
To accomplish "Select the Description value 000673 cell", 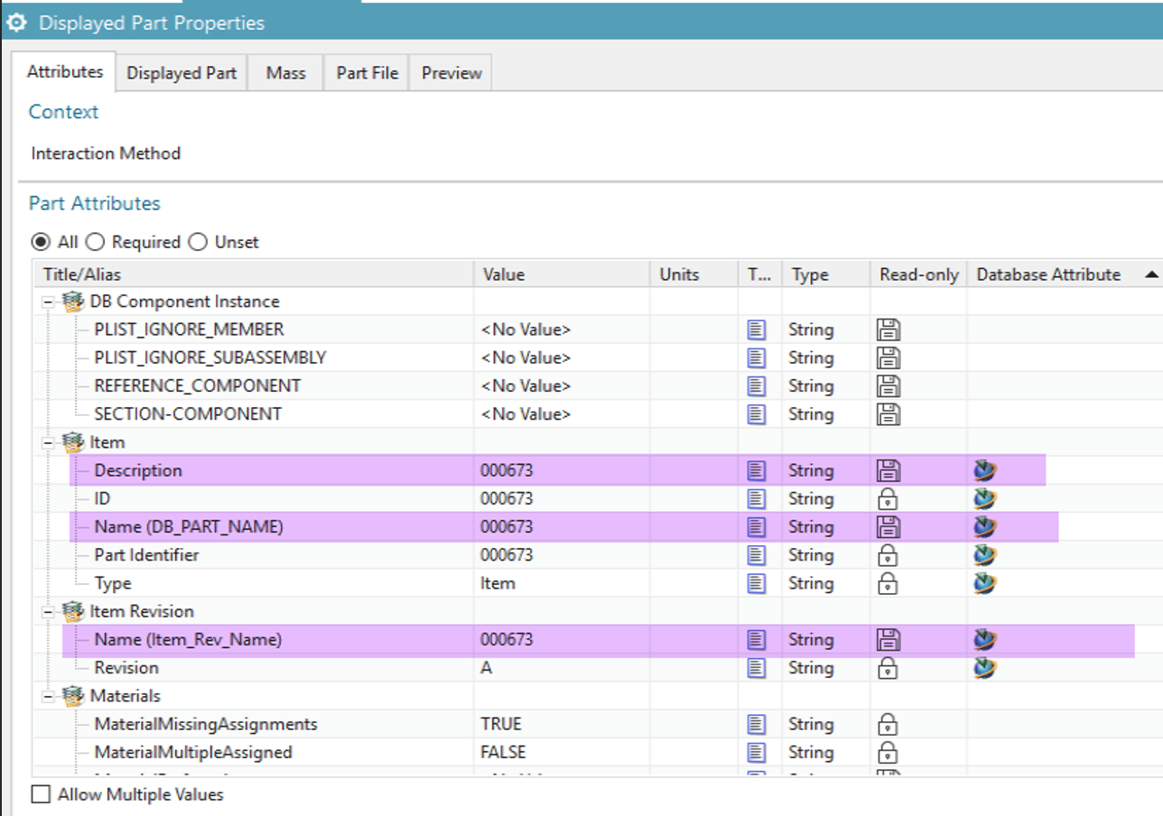I will tap(562, 470).
